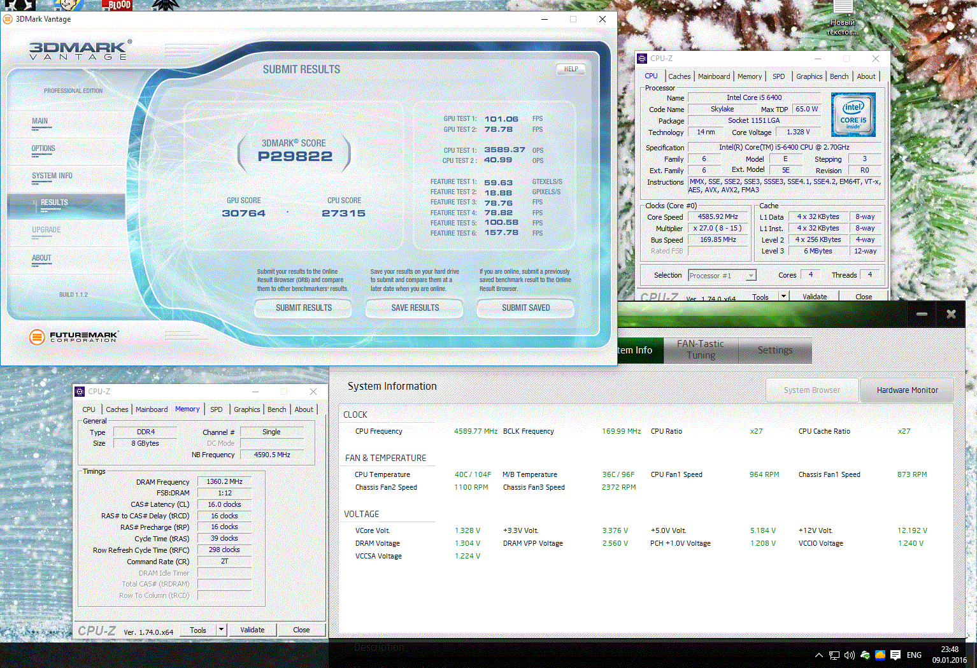Screen dimensions: 977x668
Task: Click the Submit Results button
Action: click(x=304, y=308)
